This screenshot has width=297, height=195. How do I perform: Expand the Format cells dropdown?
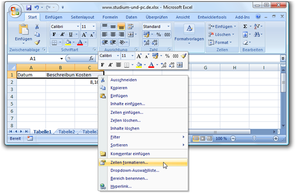(x=231, y=42)
